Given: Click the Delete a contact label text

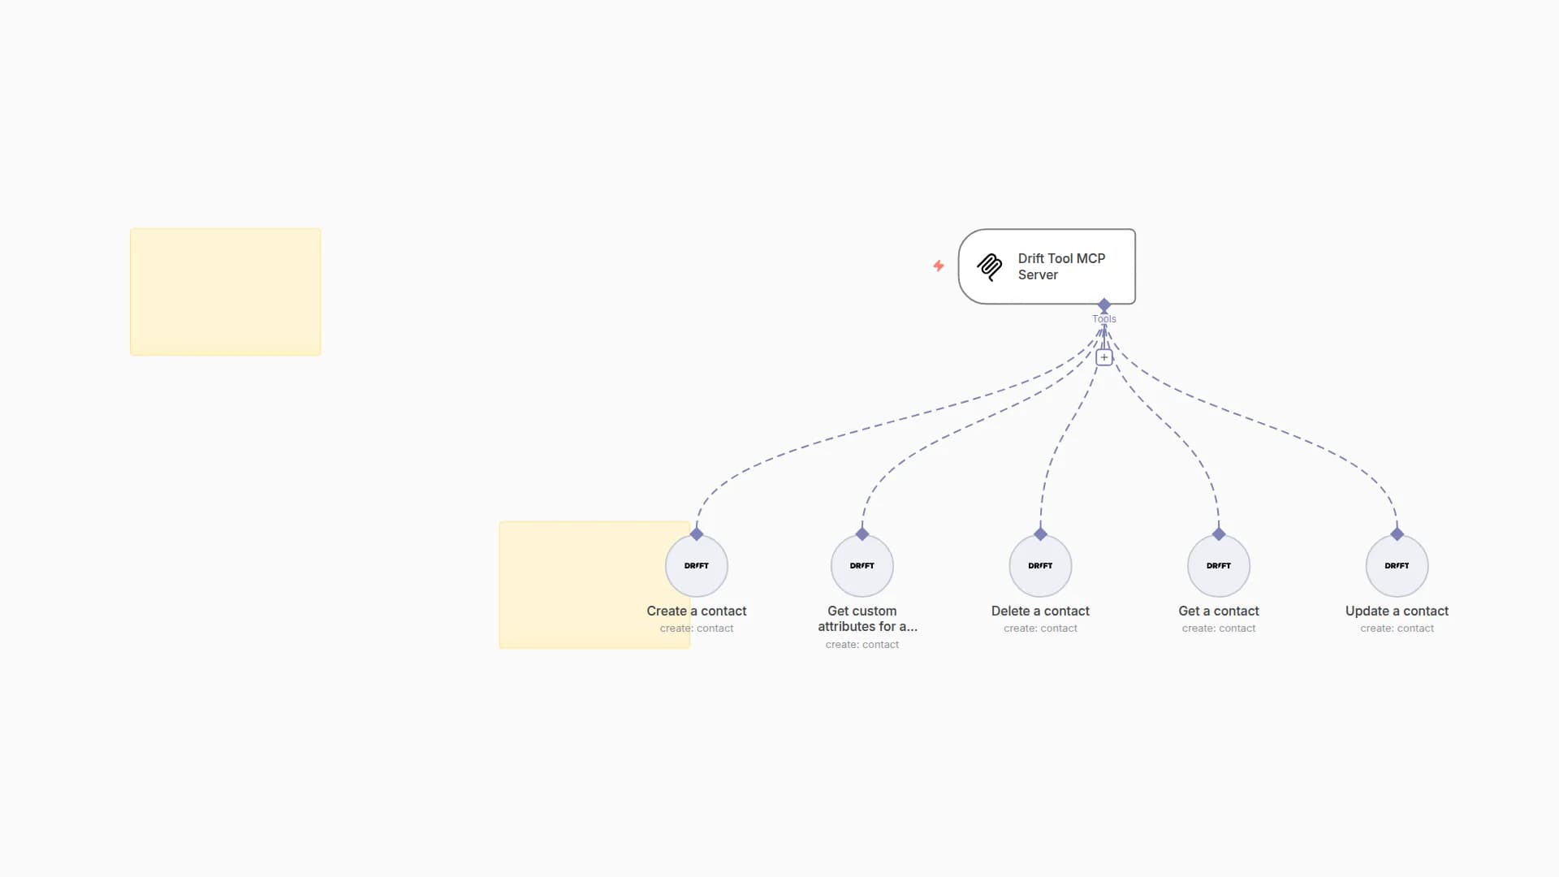Looking at the screenshot, I should pyautogui.click(x=1040, y=611).
